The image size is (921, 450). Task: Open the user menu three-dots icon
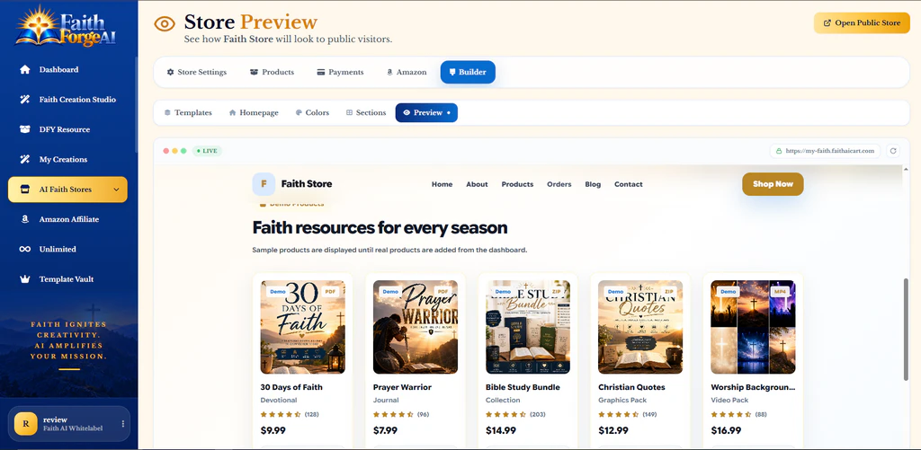[122, 424]
